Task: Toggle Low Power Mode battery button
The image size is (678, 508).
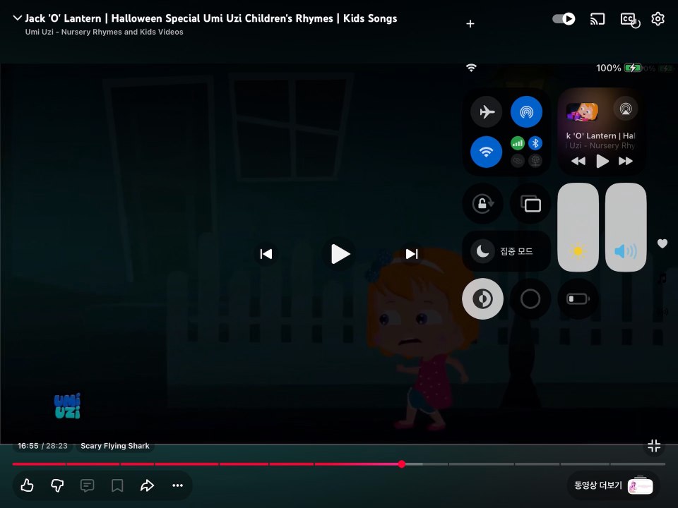Action: coord(578,298)
